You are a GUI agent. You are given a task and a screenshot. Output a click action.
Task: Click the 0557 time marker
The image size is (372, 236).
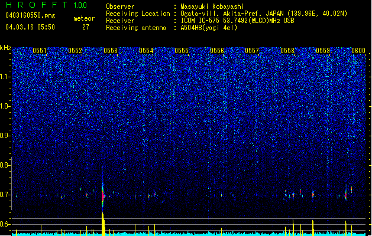click(252, 51)
